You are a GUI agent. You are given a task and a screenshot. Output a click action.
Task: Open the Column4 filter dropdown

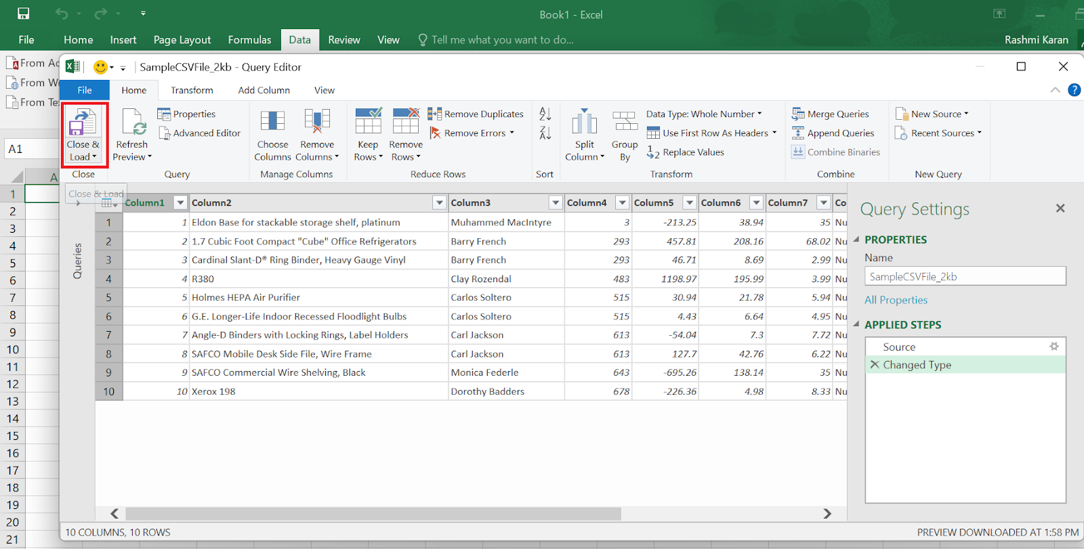point(623,202)
